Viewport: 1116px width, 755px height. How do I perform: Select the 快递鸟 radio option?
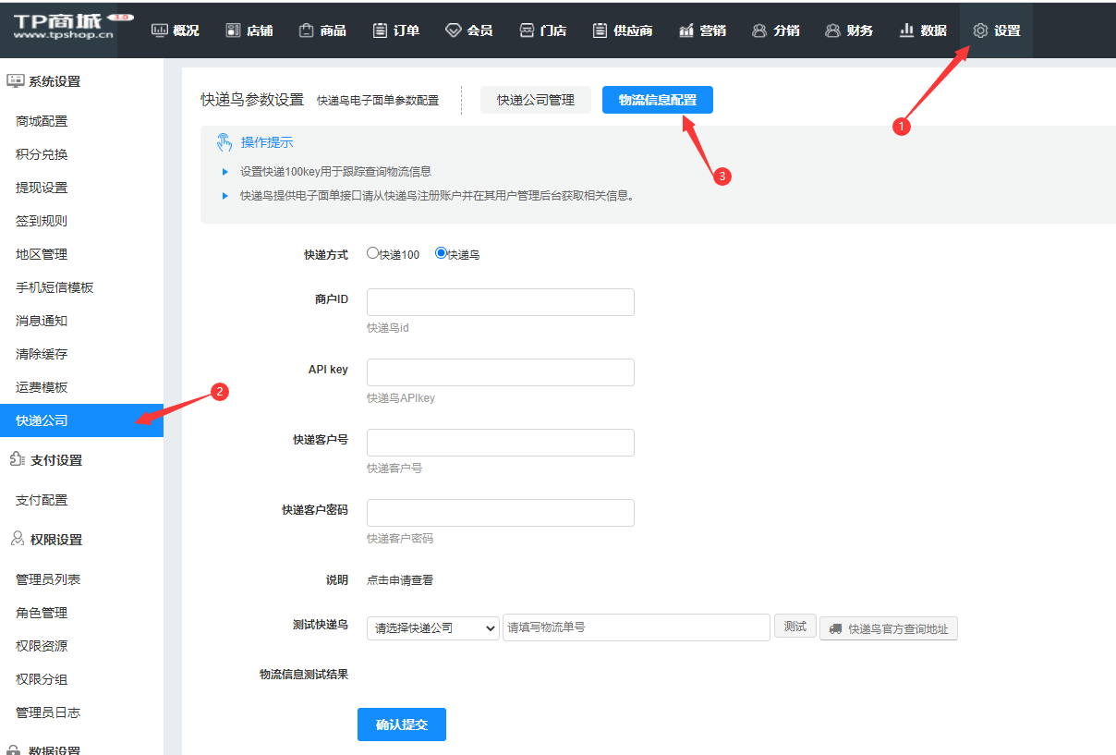441,253
